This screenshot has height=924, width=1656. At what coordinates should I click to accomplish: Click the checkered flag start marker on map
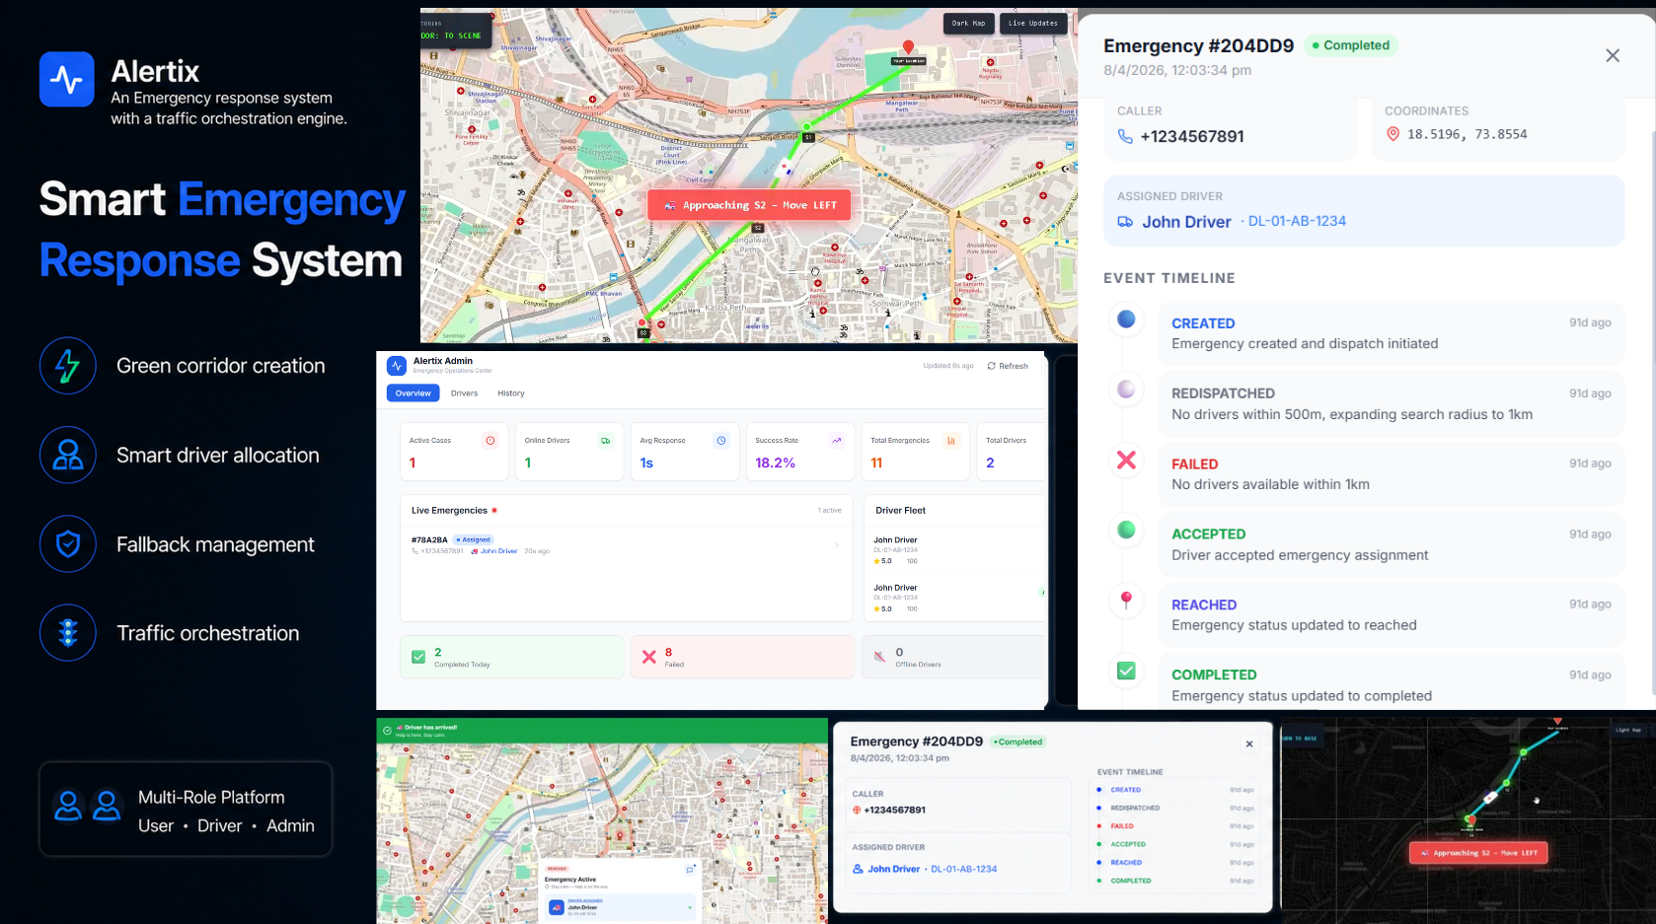(643, 332)
